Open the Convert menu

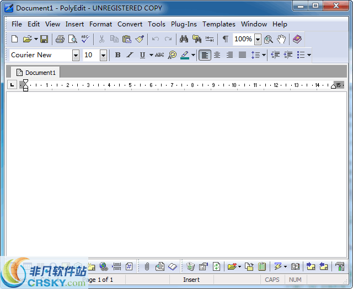pos(130,24)
